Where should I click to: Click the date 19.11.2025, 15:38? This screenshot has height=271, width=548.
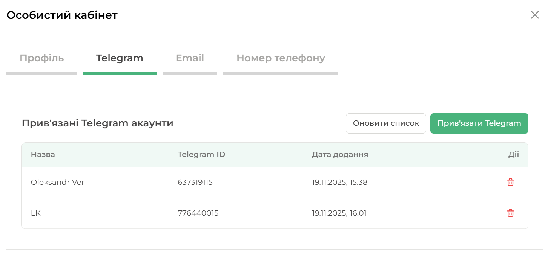[339, 183]
